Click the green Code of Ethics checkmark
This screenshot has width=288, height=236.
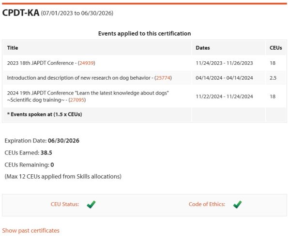coord(237,204)
